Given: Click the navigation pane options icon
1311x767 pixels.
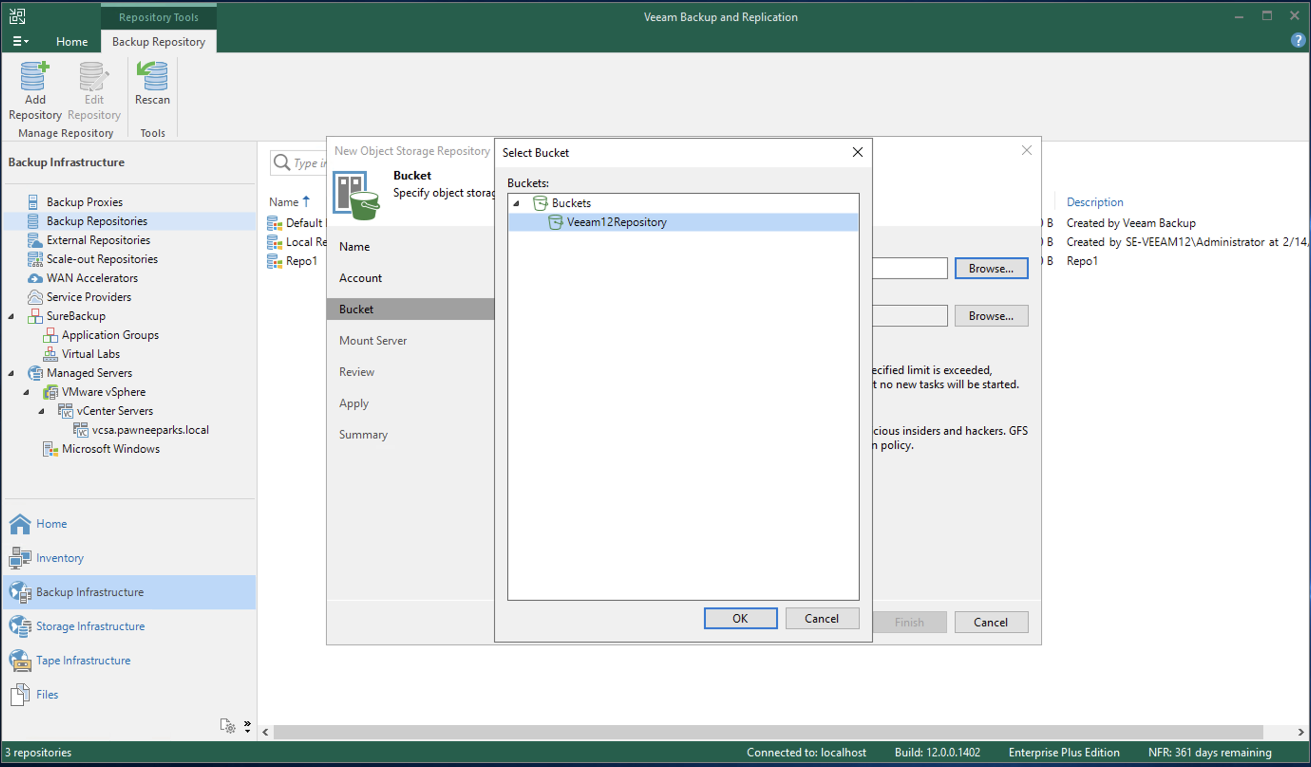Looking at the screenshot, I should tap(228, 726).
